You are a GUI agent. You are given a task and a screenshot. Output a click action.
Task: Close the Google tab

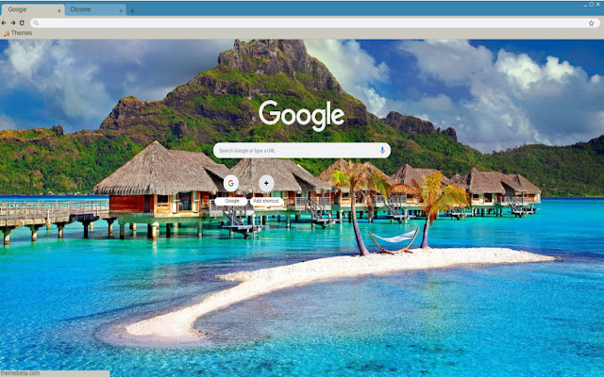(x=59, y=11)
